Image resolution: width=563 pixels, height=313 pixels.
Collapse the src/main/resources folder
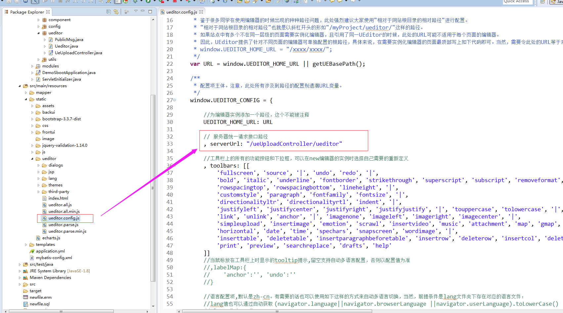[20, 86]
